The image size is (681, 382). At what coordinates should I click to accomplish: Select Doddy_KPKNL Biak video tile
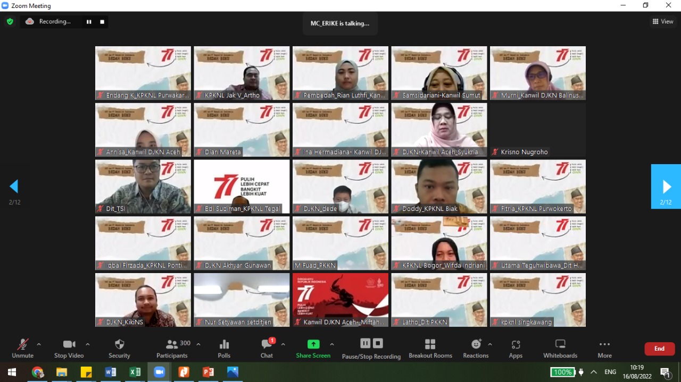click(439, 186)
